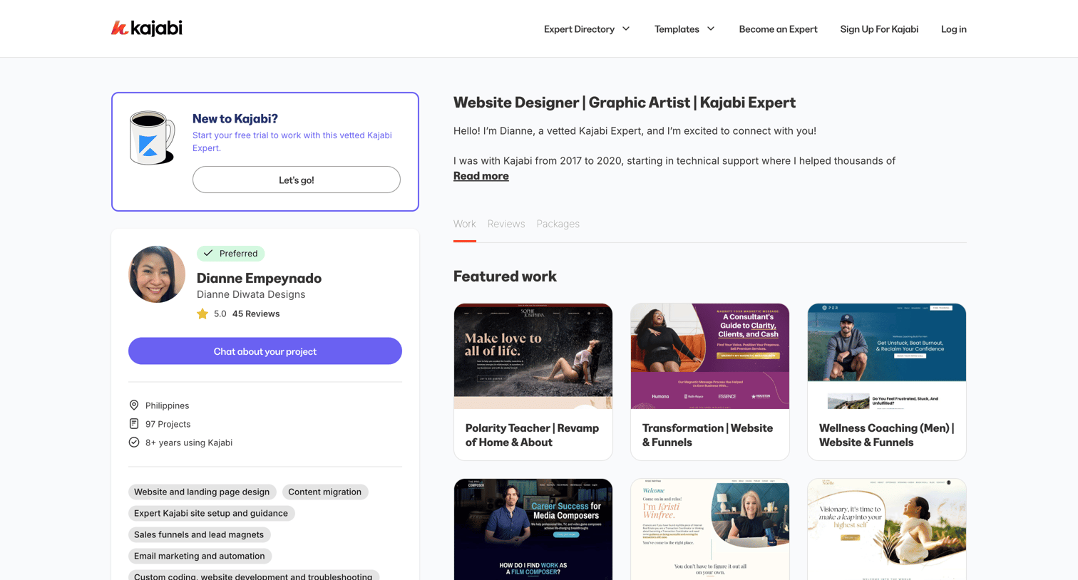Click Sales funnels and lead magnets tag
The width and height of the screenshot is (1078, 580).
click(199, 534)
